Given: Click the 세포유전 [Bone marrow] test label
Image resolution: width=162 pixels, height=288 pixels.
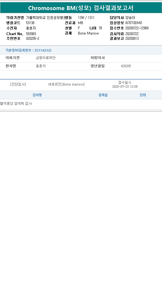Looking at the screenshot, I should coord(66,84).
